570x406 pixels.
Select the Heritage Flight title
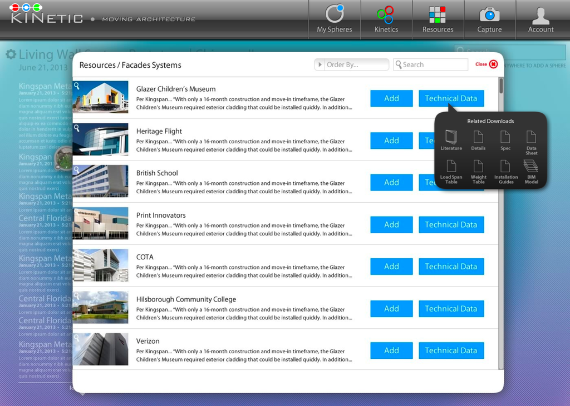[159, 131]
